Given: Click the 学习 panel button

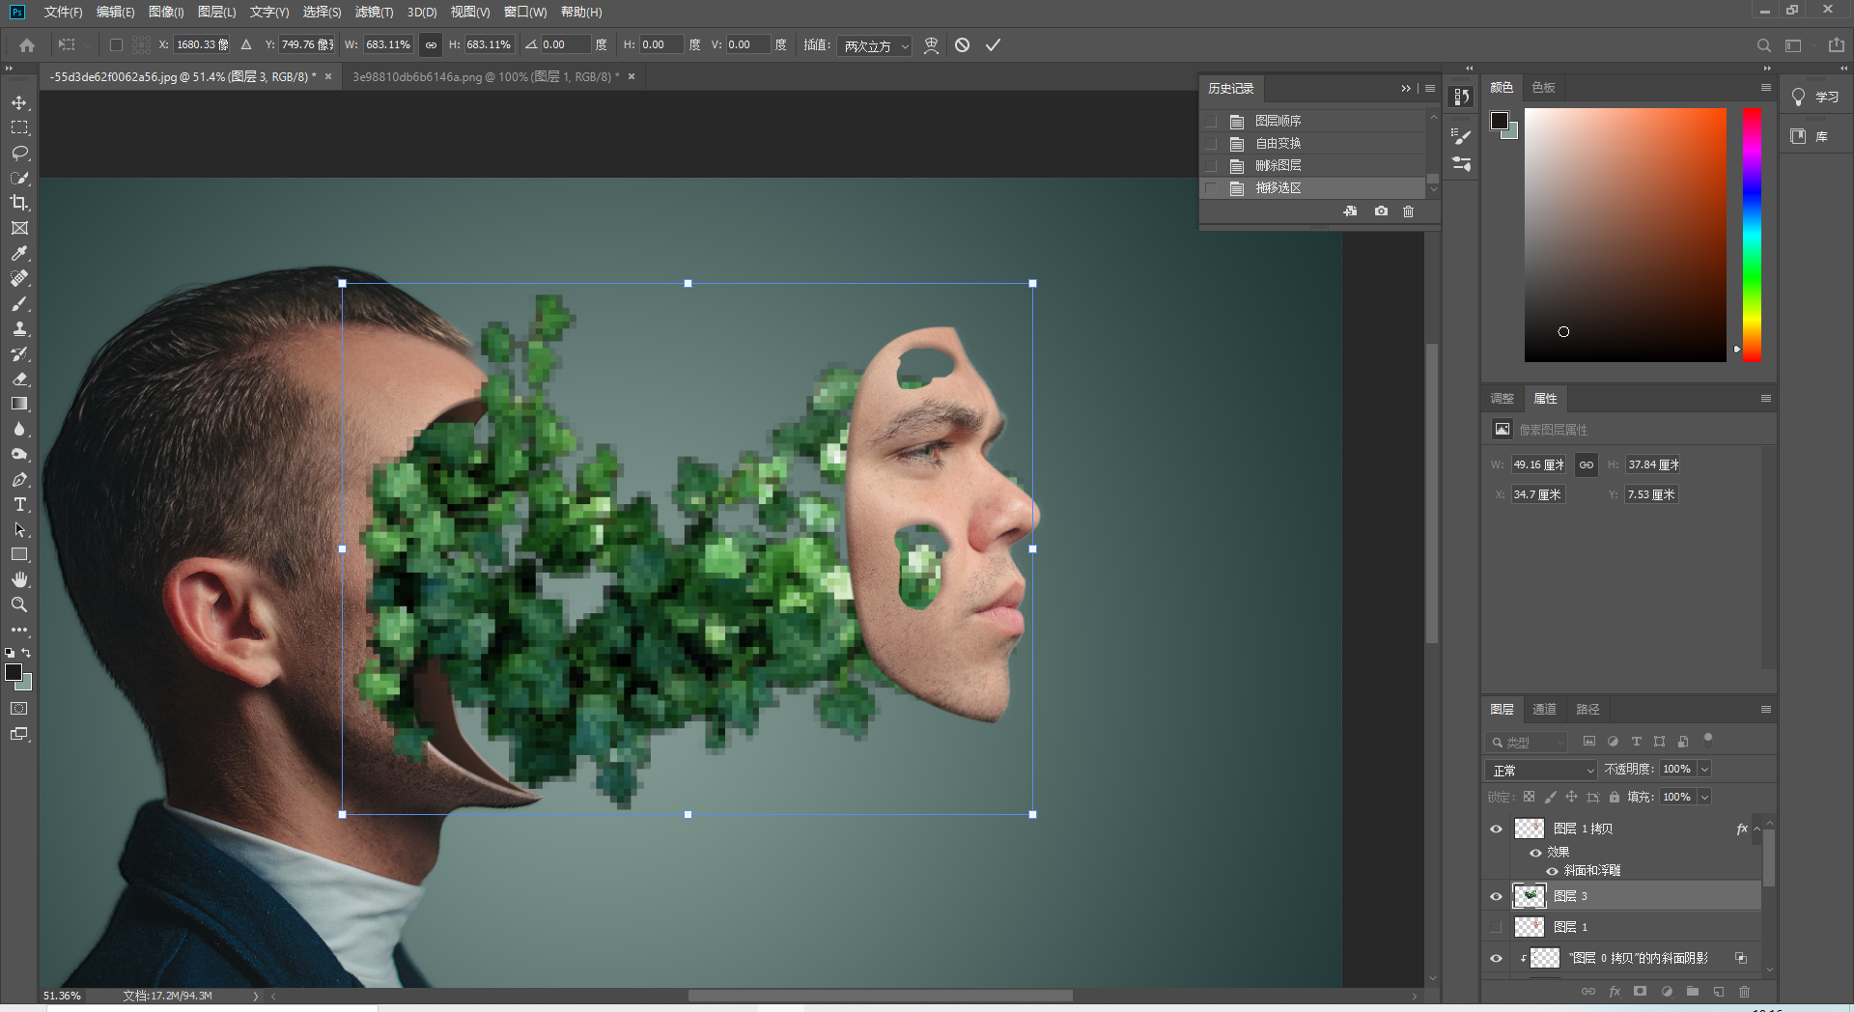Looking at the screenshot, I should point(1815,98).
